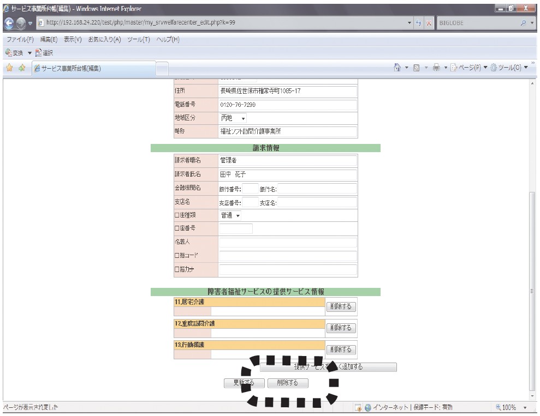Click the zoom level 100% icon

499,407
